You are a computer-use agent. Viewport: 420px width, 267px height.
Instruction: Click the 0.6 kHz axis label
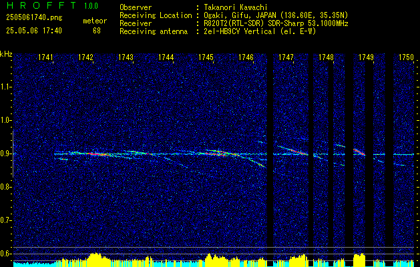(x=5, y=254)
